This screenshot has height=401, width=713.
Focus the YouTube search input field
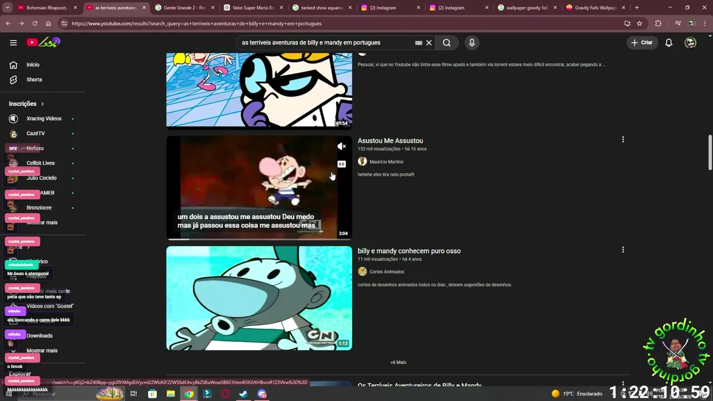[326, 42]
